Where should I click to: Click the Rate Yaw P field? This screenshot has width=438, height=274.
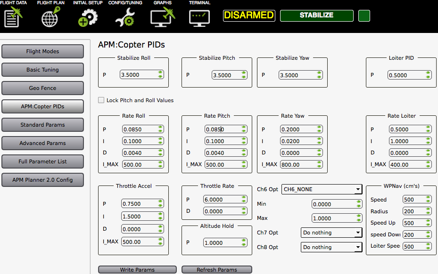point(301,129)
